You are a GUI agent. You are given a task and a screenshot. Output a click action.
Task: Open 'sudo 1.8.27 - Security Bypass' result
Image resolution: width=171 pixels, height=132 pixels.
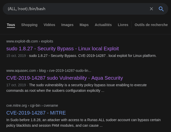coord(62,49)
